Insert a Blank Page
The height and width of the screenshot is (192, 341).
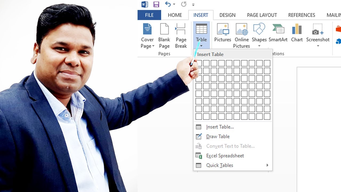pos(164,35)
